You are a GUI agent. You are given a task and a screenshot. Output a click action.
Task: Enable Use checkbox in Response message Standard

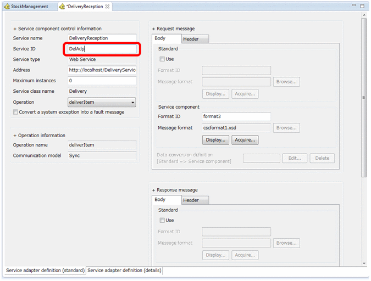[162, 220]
